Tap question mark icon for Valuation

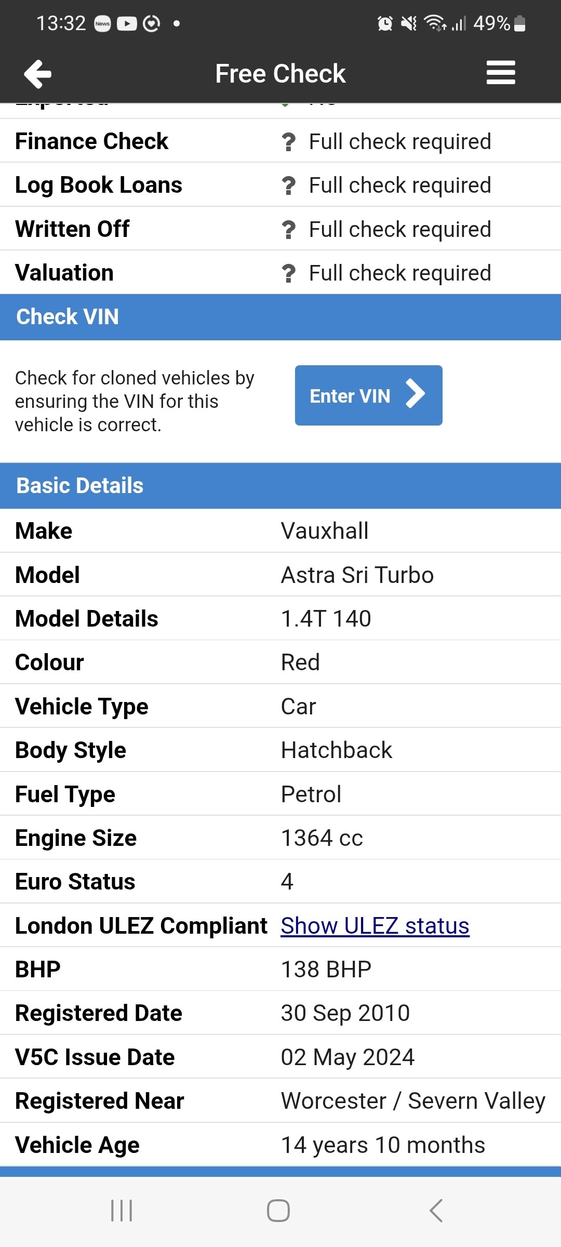coord(288,273)
